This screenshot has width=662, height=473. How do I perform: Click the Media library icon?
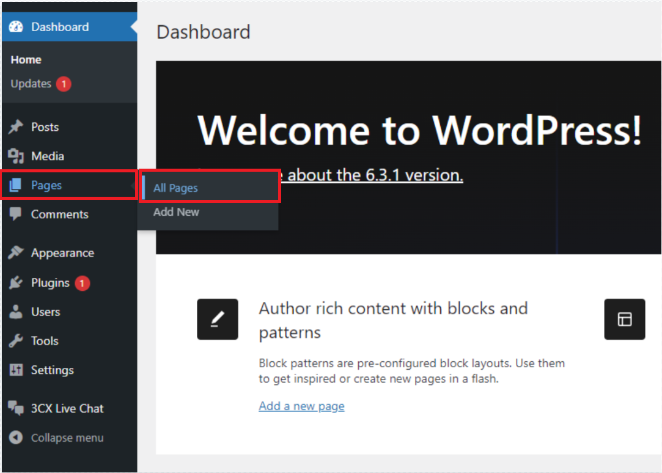coord(16,156)
